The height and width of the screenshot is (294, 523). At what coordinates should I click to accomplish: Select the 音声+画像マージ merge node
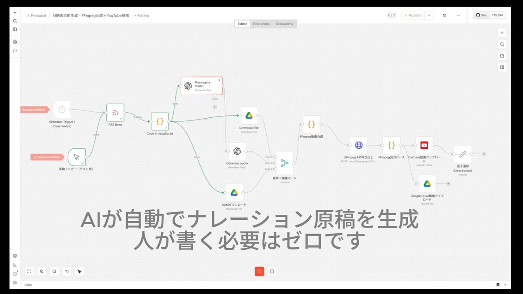click(285, 163)
